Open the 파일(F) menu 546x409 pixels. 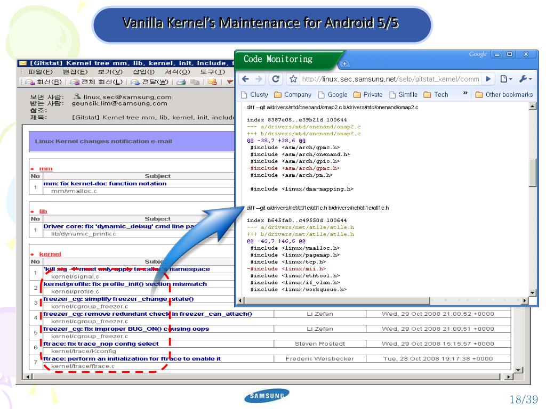point(41,72)
